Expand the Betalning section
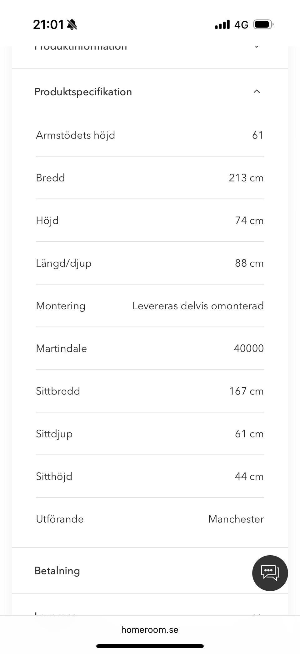 point(57,571)
